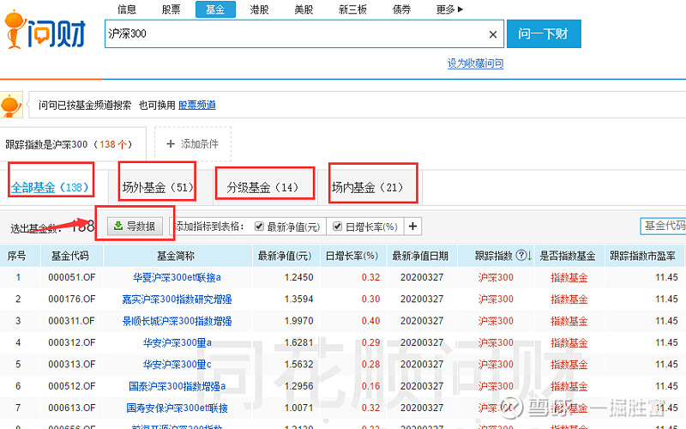Clear the search box with the X icon
This screenshot has width=686, height=429.
point(493,34)
